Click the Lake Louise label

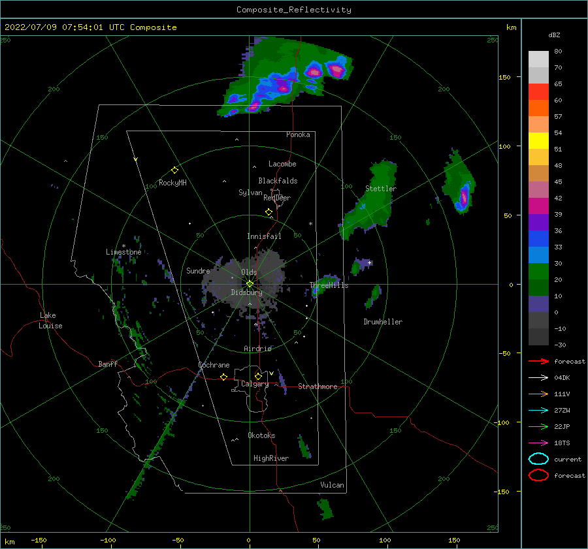point(51,321)
